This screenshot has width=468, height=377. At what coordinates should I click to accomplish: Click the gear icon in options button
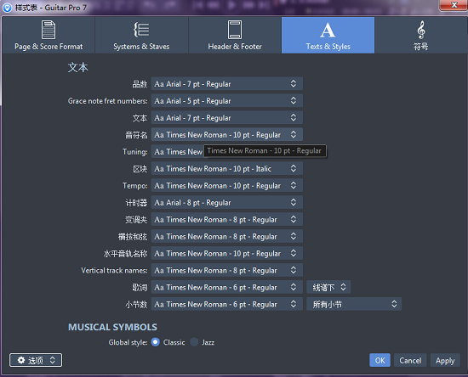[x=21, y=360]
